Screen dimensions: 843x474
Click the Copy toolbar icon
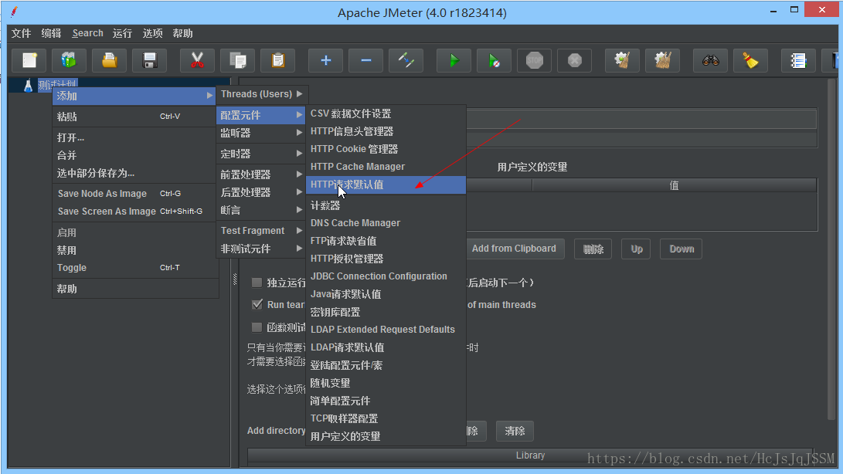tap(238, 60)
